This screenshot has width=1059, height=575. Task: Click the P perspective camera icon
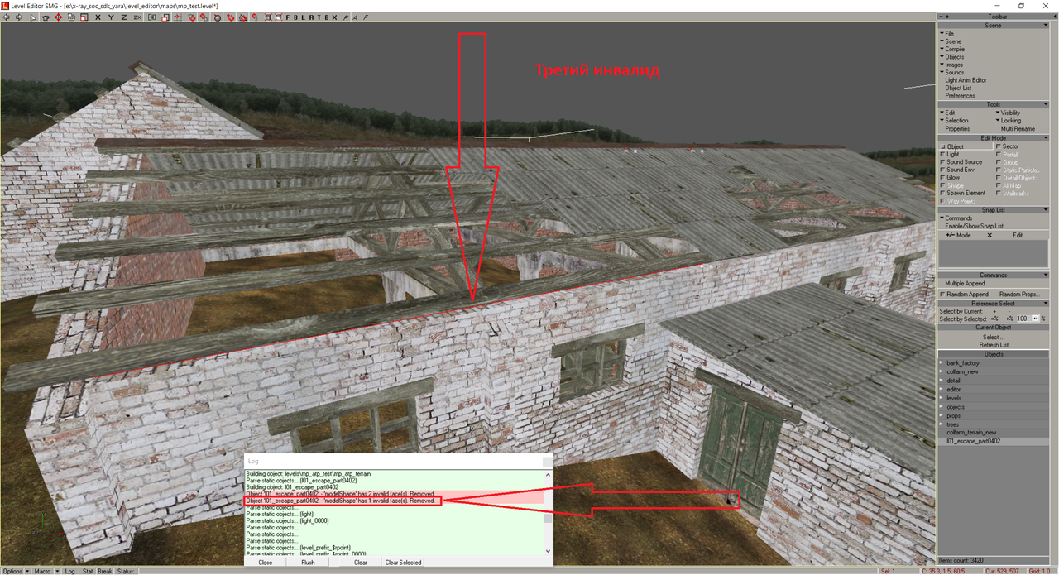click(x=346, y=17)
